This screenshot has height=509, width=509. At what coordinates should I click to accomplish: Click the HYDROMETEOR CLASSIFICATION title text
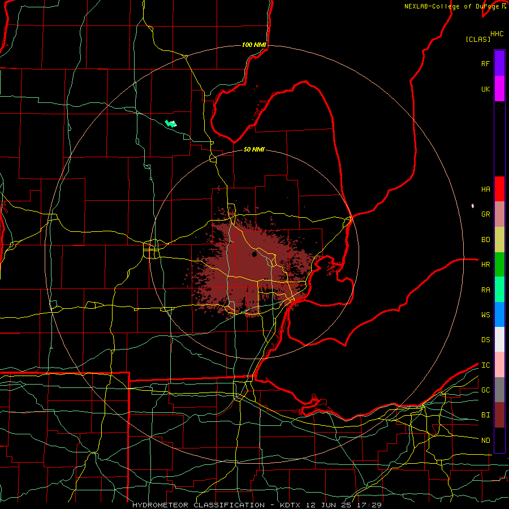click(x=199, y=505)
